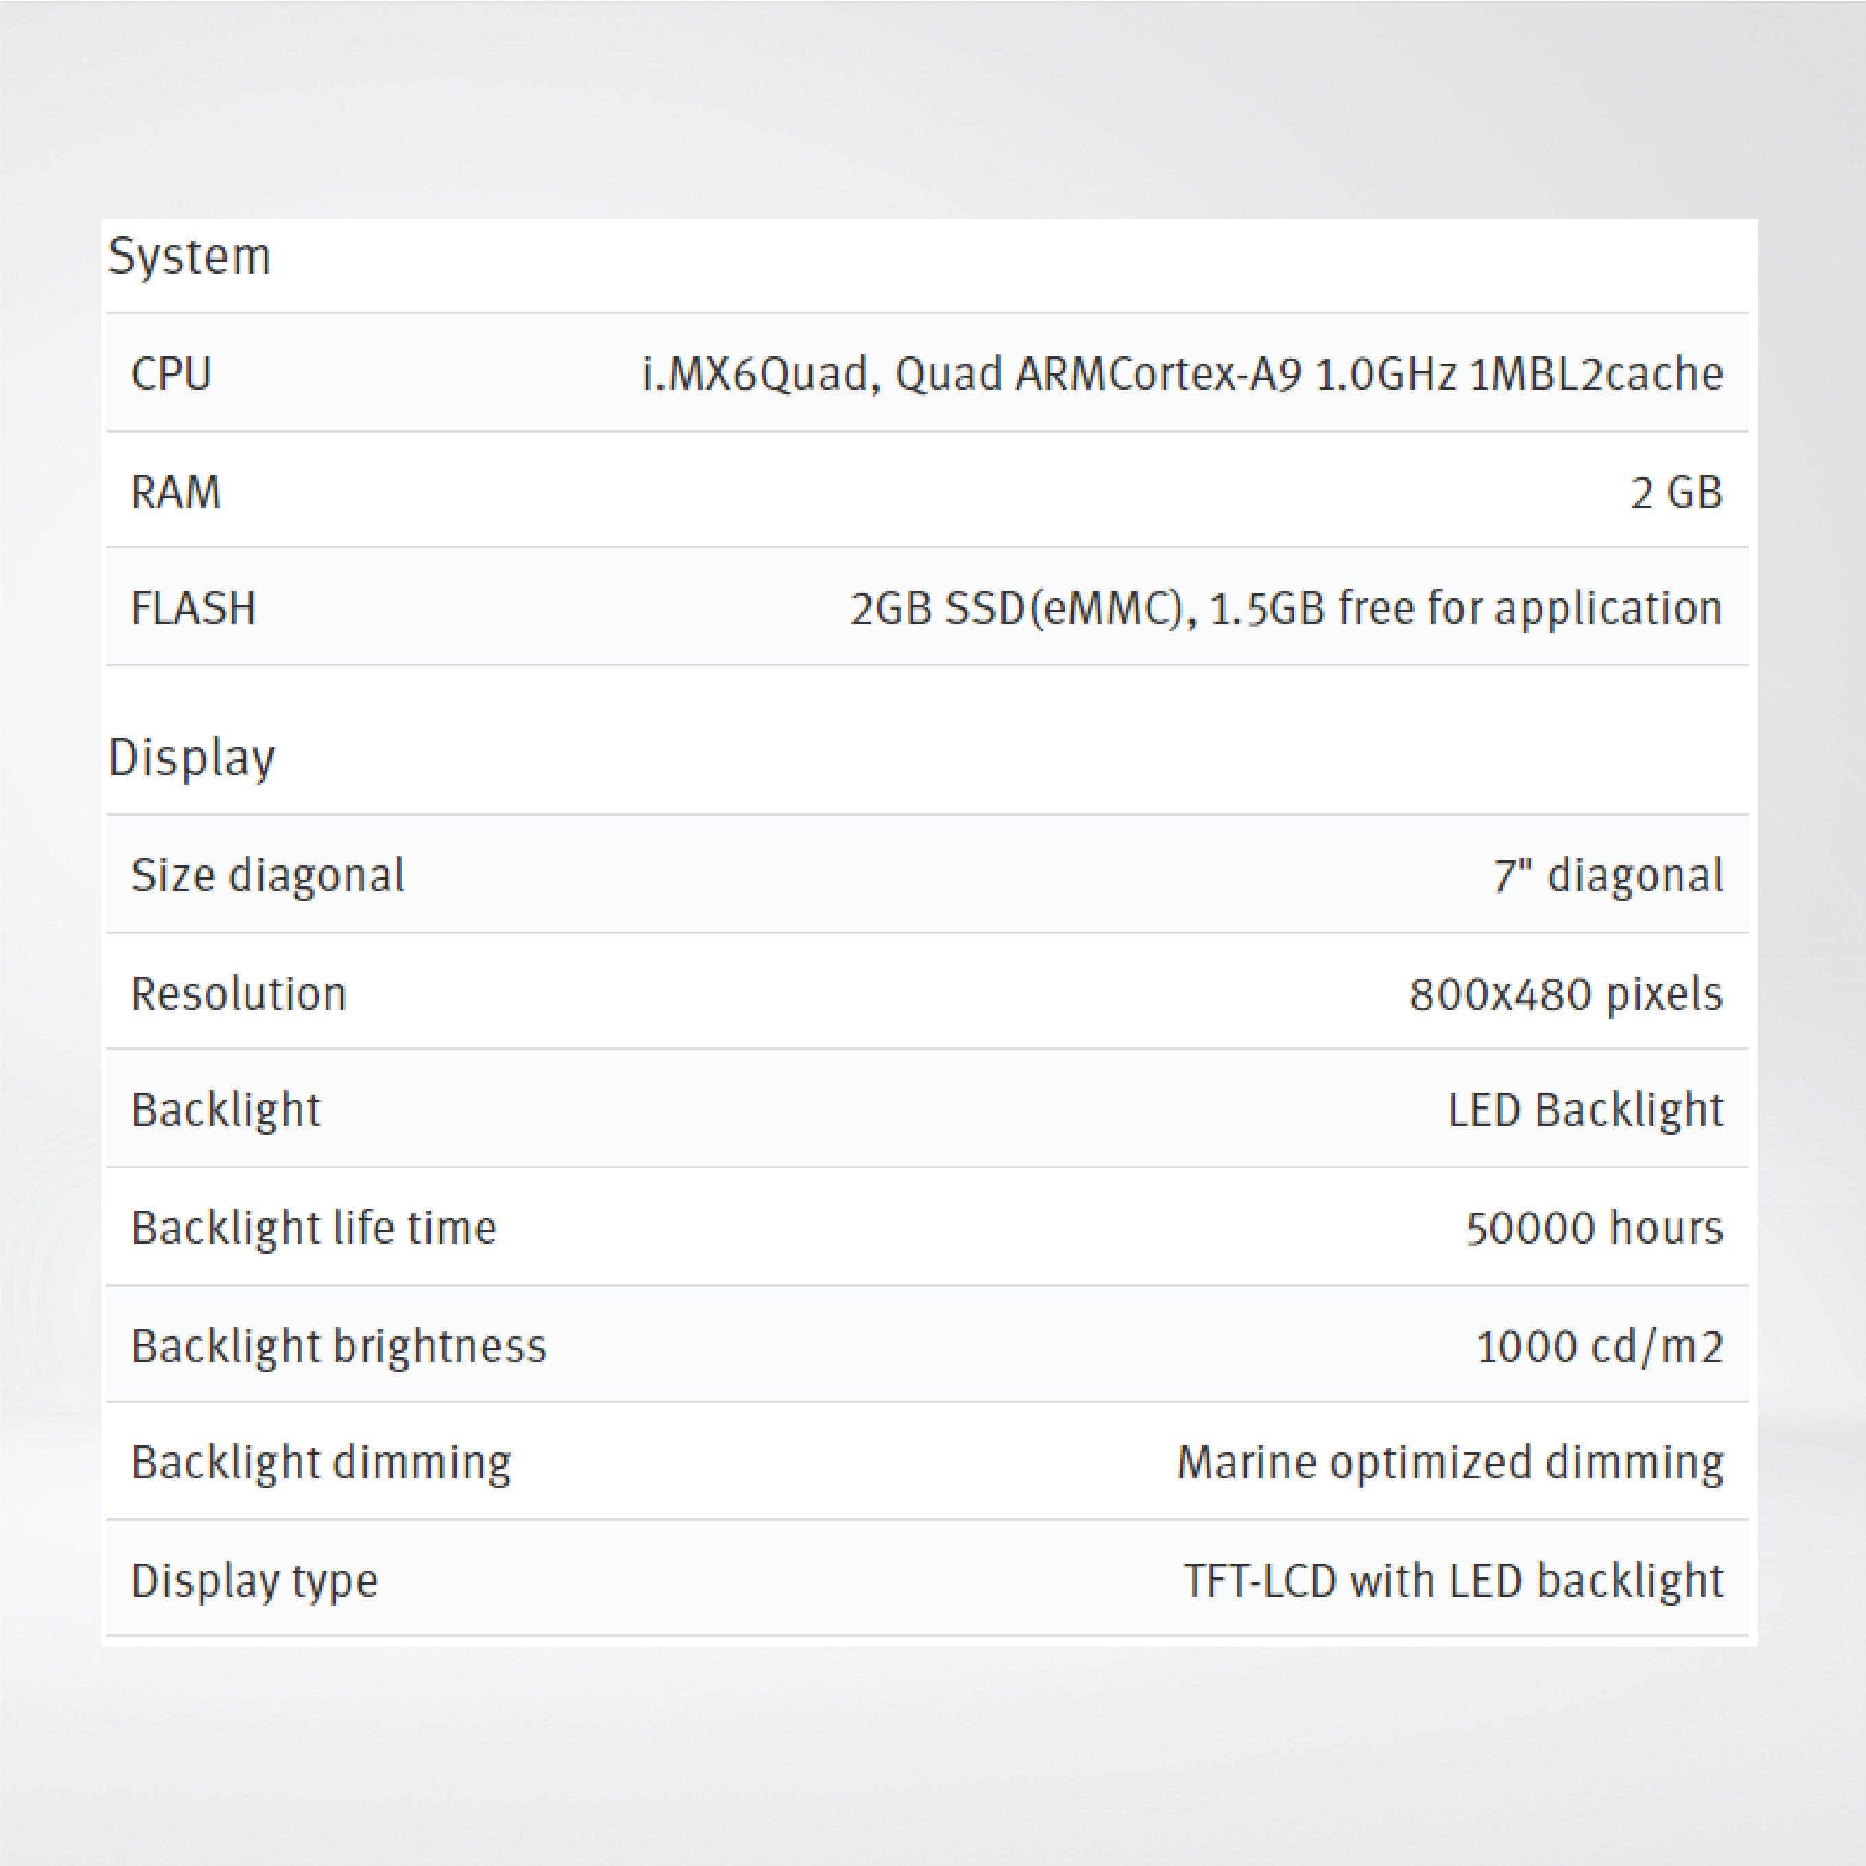
Task: Click the 7" diagonal value
Action: pyautogui.click(x=1607, y=875)
